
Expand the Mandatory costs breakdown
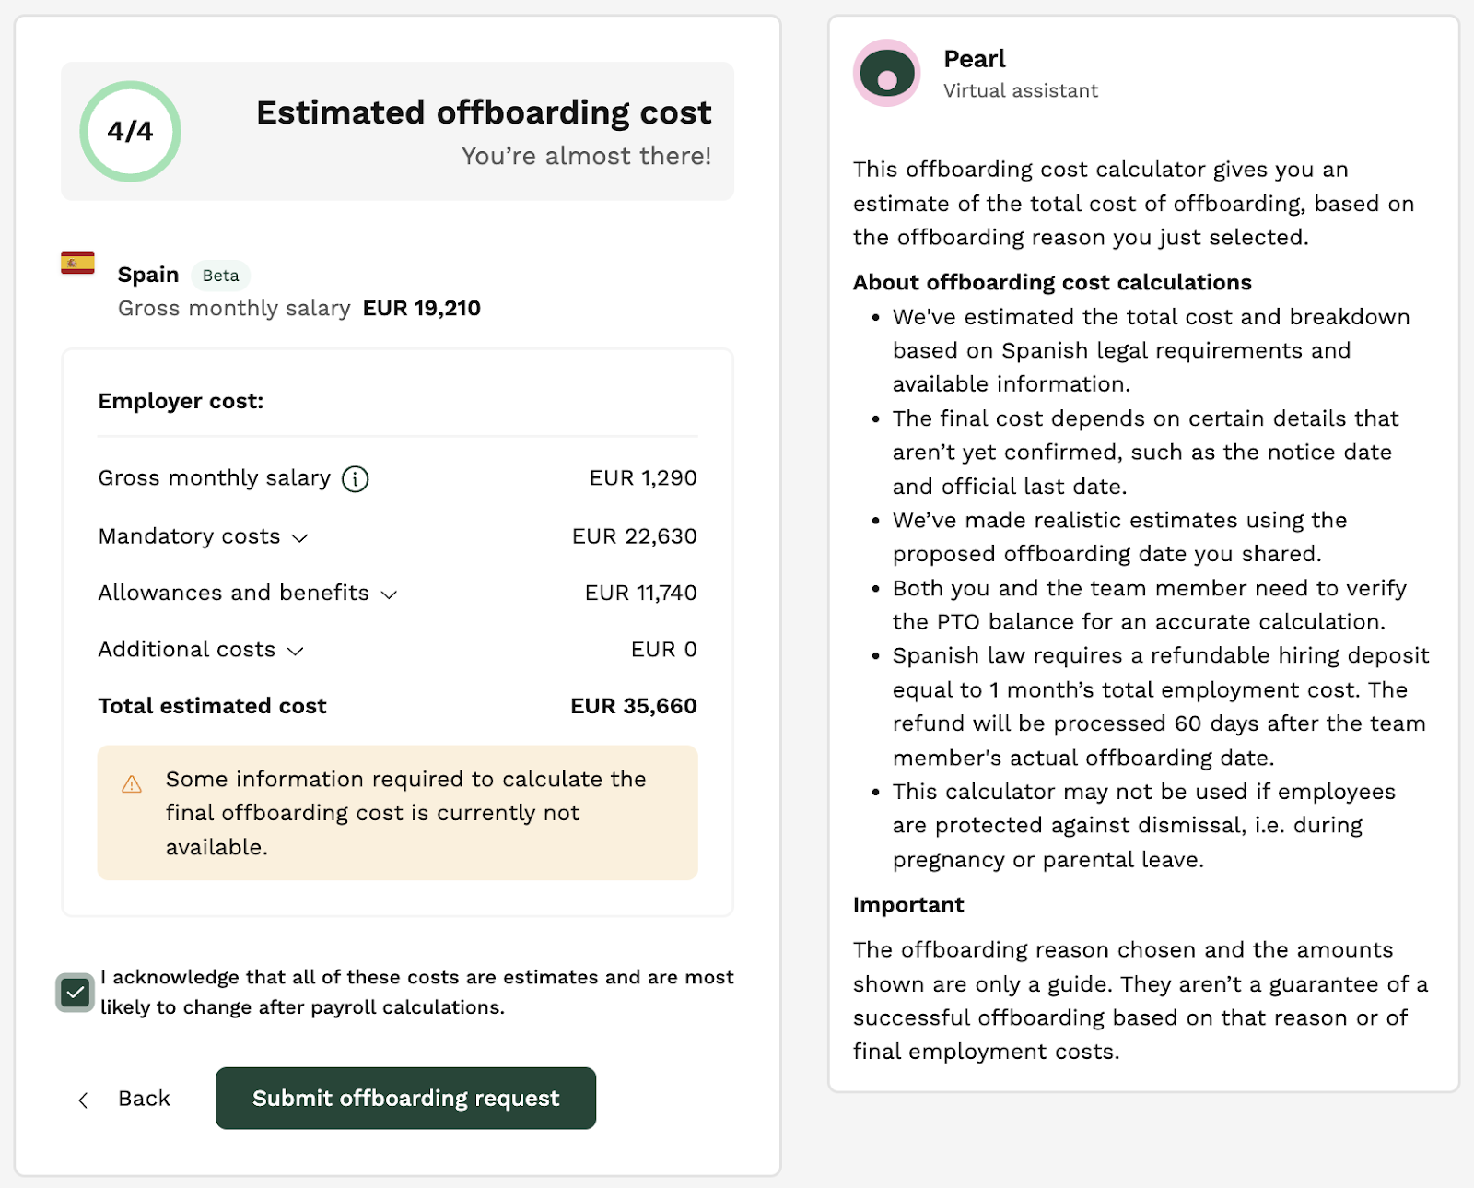pos(299,538)
